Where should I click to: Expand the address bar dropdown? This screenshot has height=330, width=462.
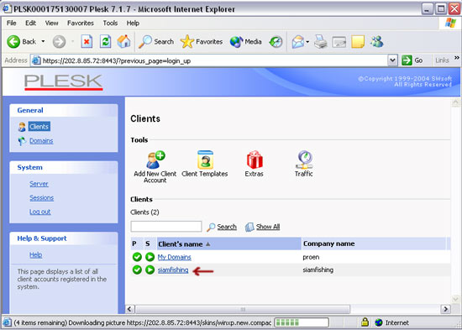coord(392,60)
